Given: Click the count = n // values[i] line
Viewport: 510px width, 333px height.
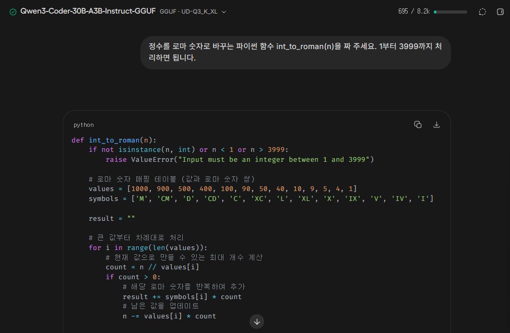Looking at the screenshot, I should point(152,267).
